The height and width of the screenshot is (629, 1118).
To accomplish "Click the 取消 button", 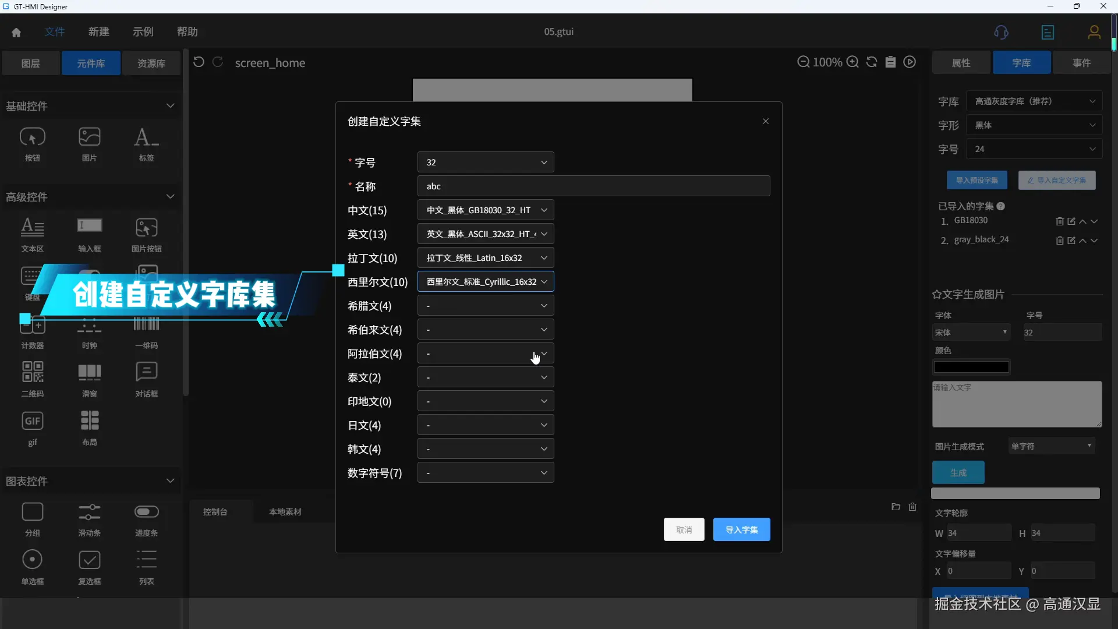I will pos(684,529).
